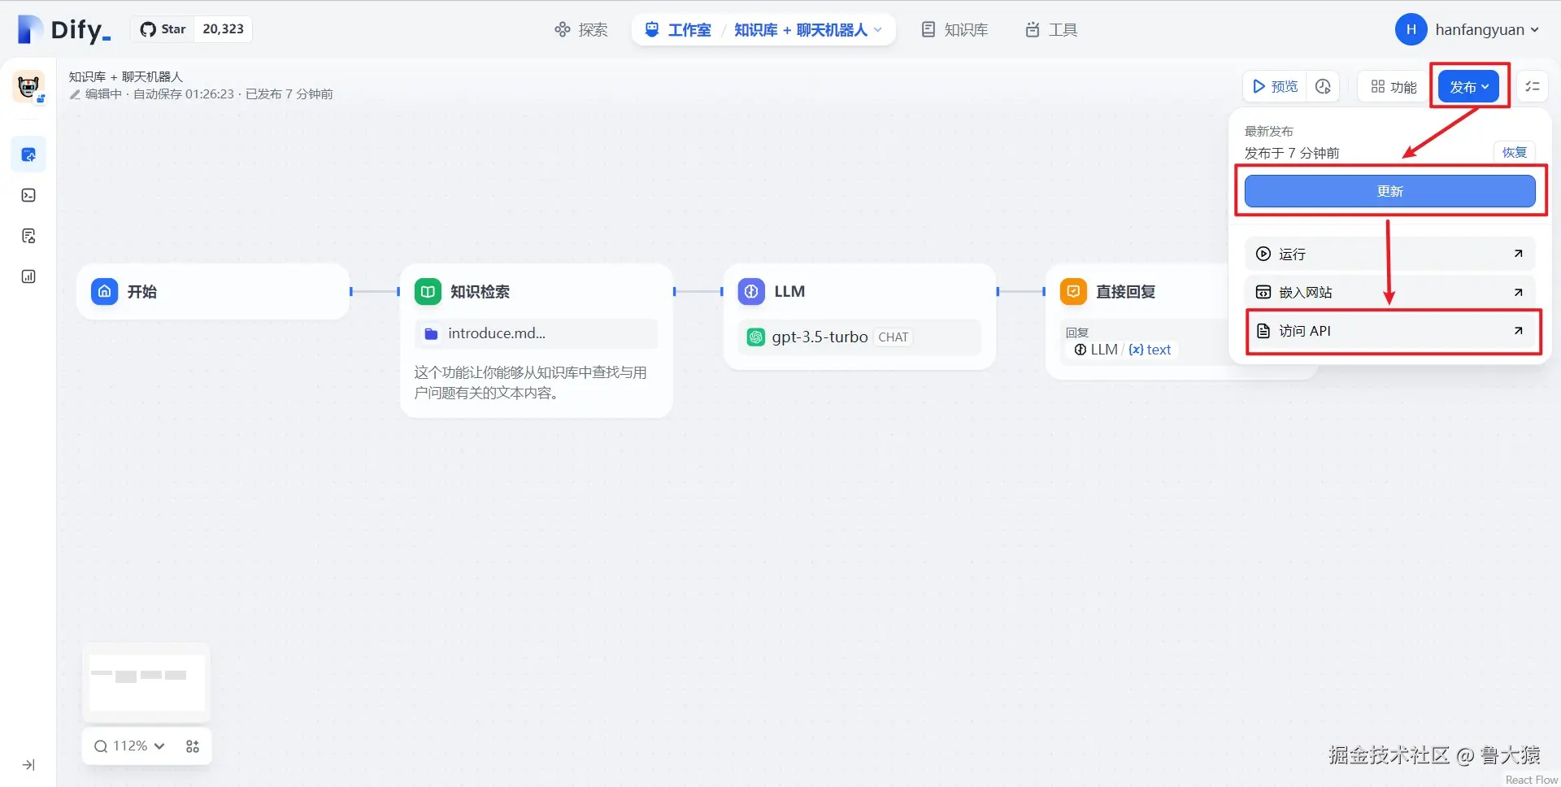Viewport: 1561px width, 787px height.
Task: Click the 预览 (Preview) button
Action: [1275, 86]
